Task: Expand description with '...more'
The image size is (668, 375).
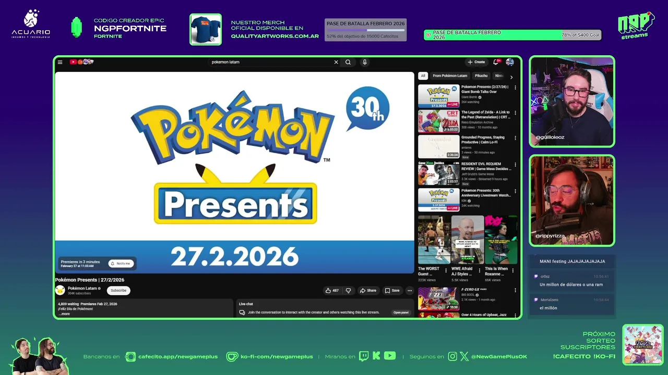Action: click(64, 314)
